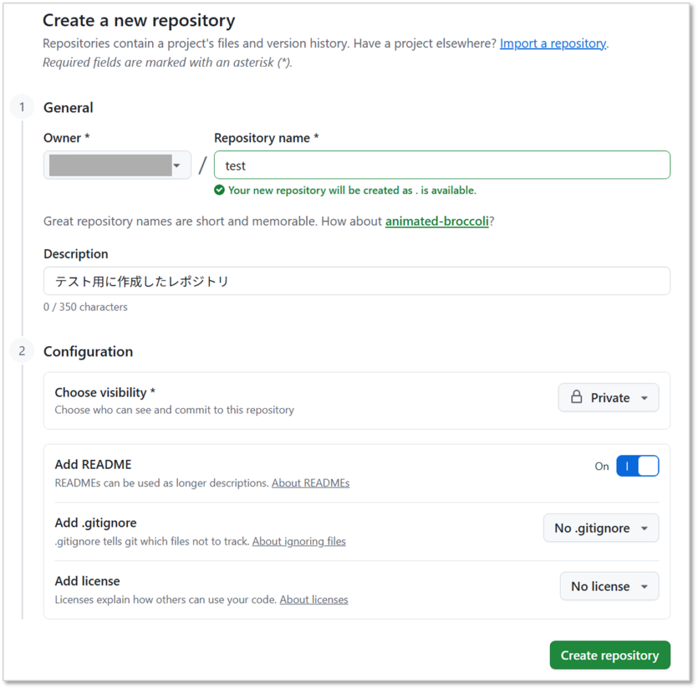Open the About ignoring files link

[x=299, y=541]
